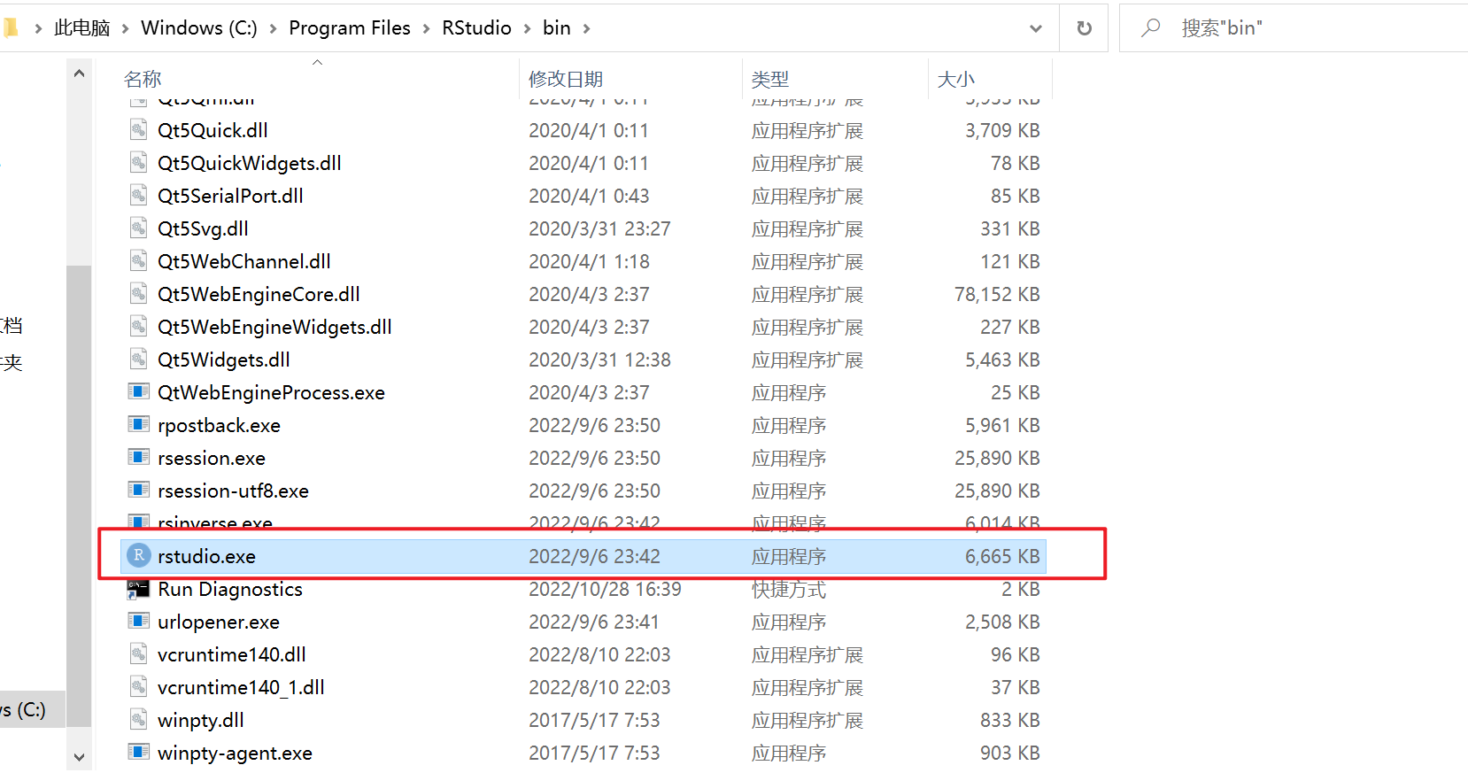Click the vcruntime140.dll file icon
Screen dimensions: 1468x773
pyautogui.click(x=139, y=654)
